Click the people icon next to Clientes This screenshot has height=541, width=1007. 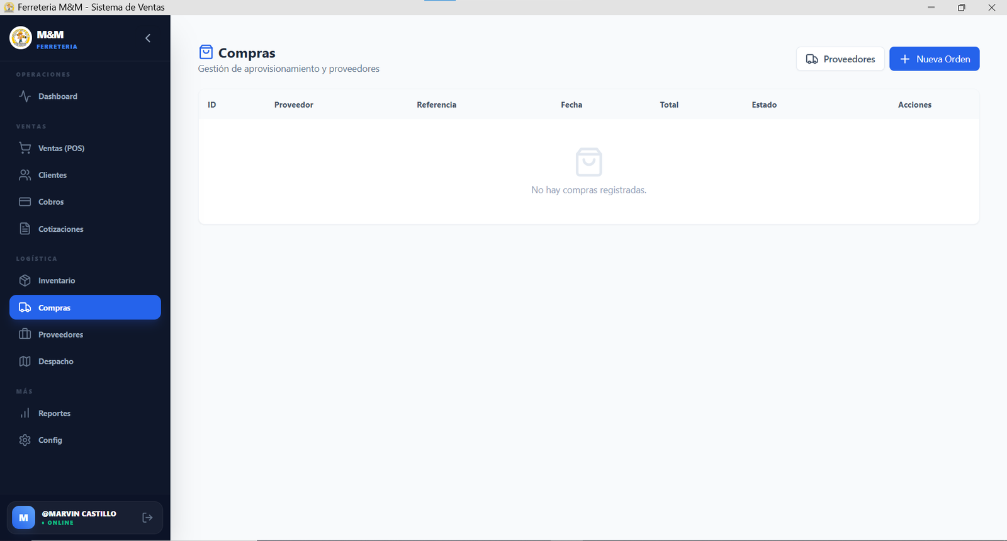tap(25, 175)
